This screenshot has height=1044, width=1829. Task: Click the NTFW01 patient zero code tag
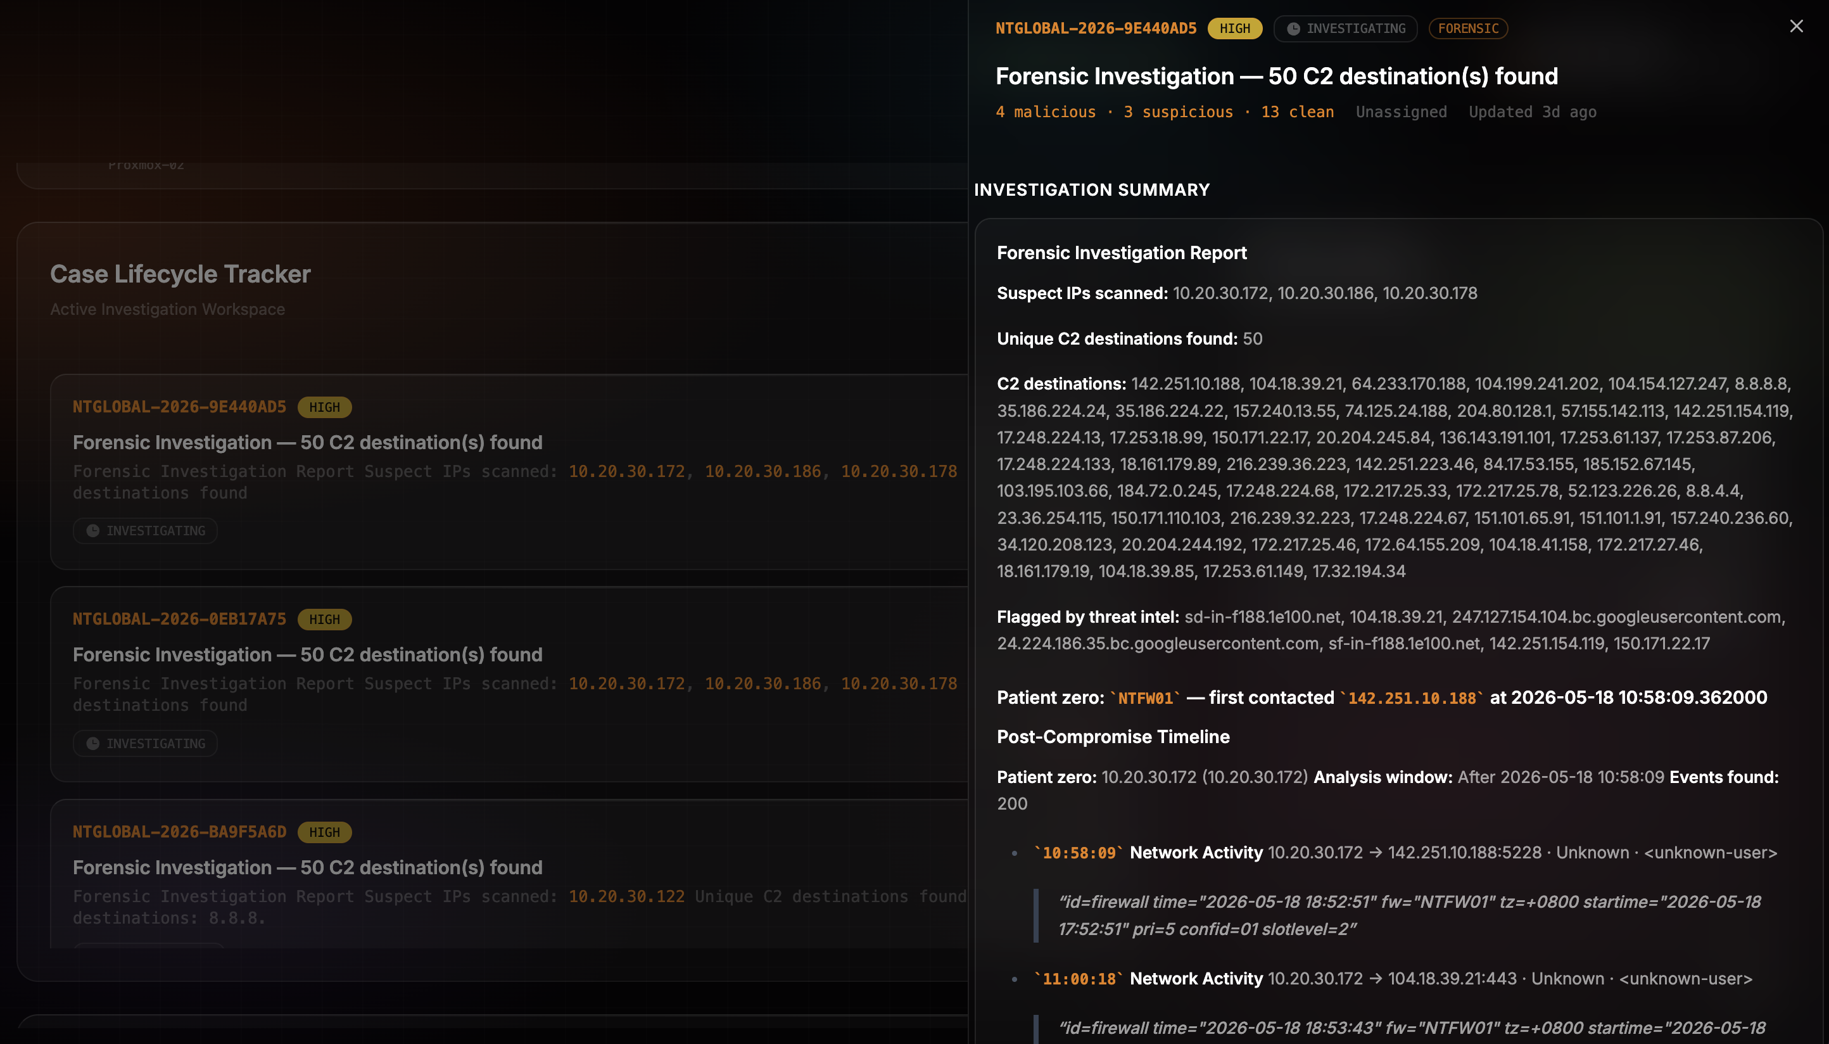point(1145,698)
